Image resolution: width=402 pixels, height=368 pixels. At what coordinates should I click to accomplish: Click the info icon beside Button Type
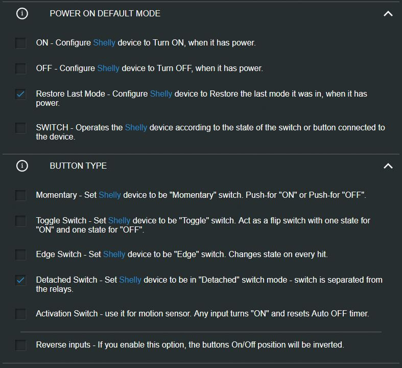(22, 166)
